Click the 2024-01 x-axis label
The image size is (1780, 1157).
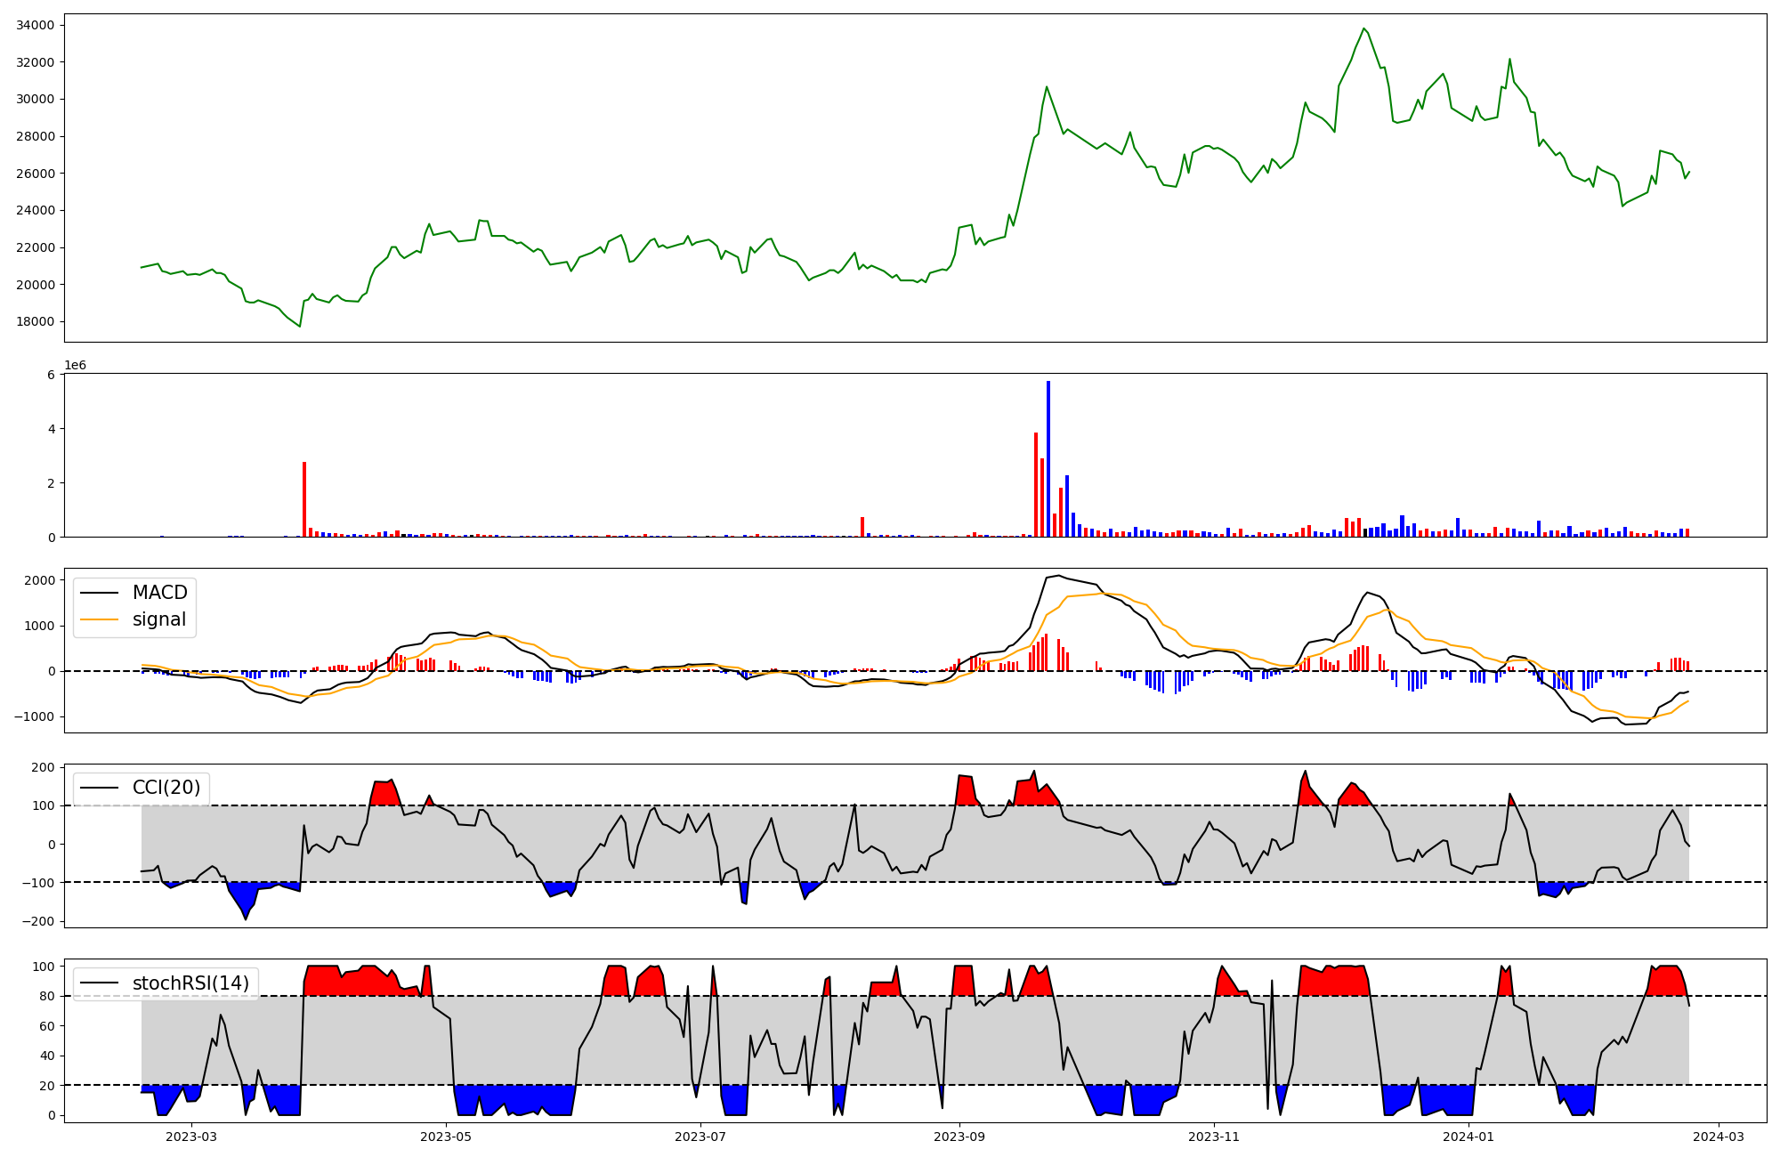point(1468,1137)
